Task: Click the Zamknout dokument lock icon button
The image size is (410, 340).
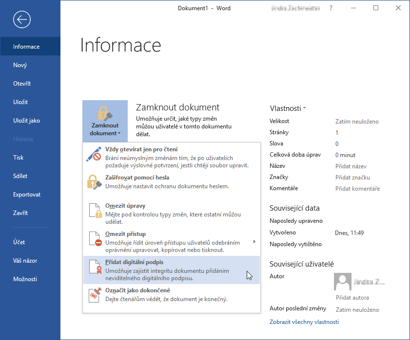Action: (105, 121)
